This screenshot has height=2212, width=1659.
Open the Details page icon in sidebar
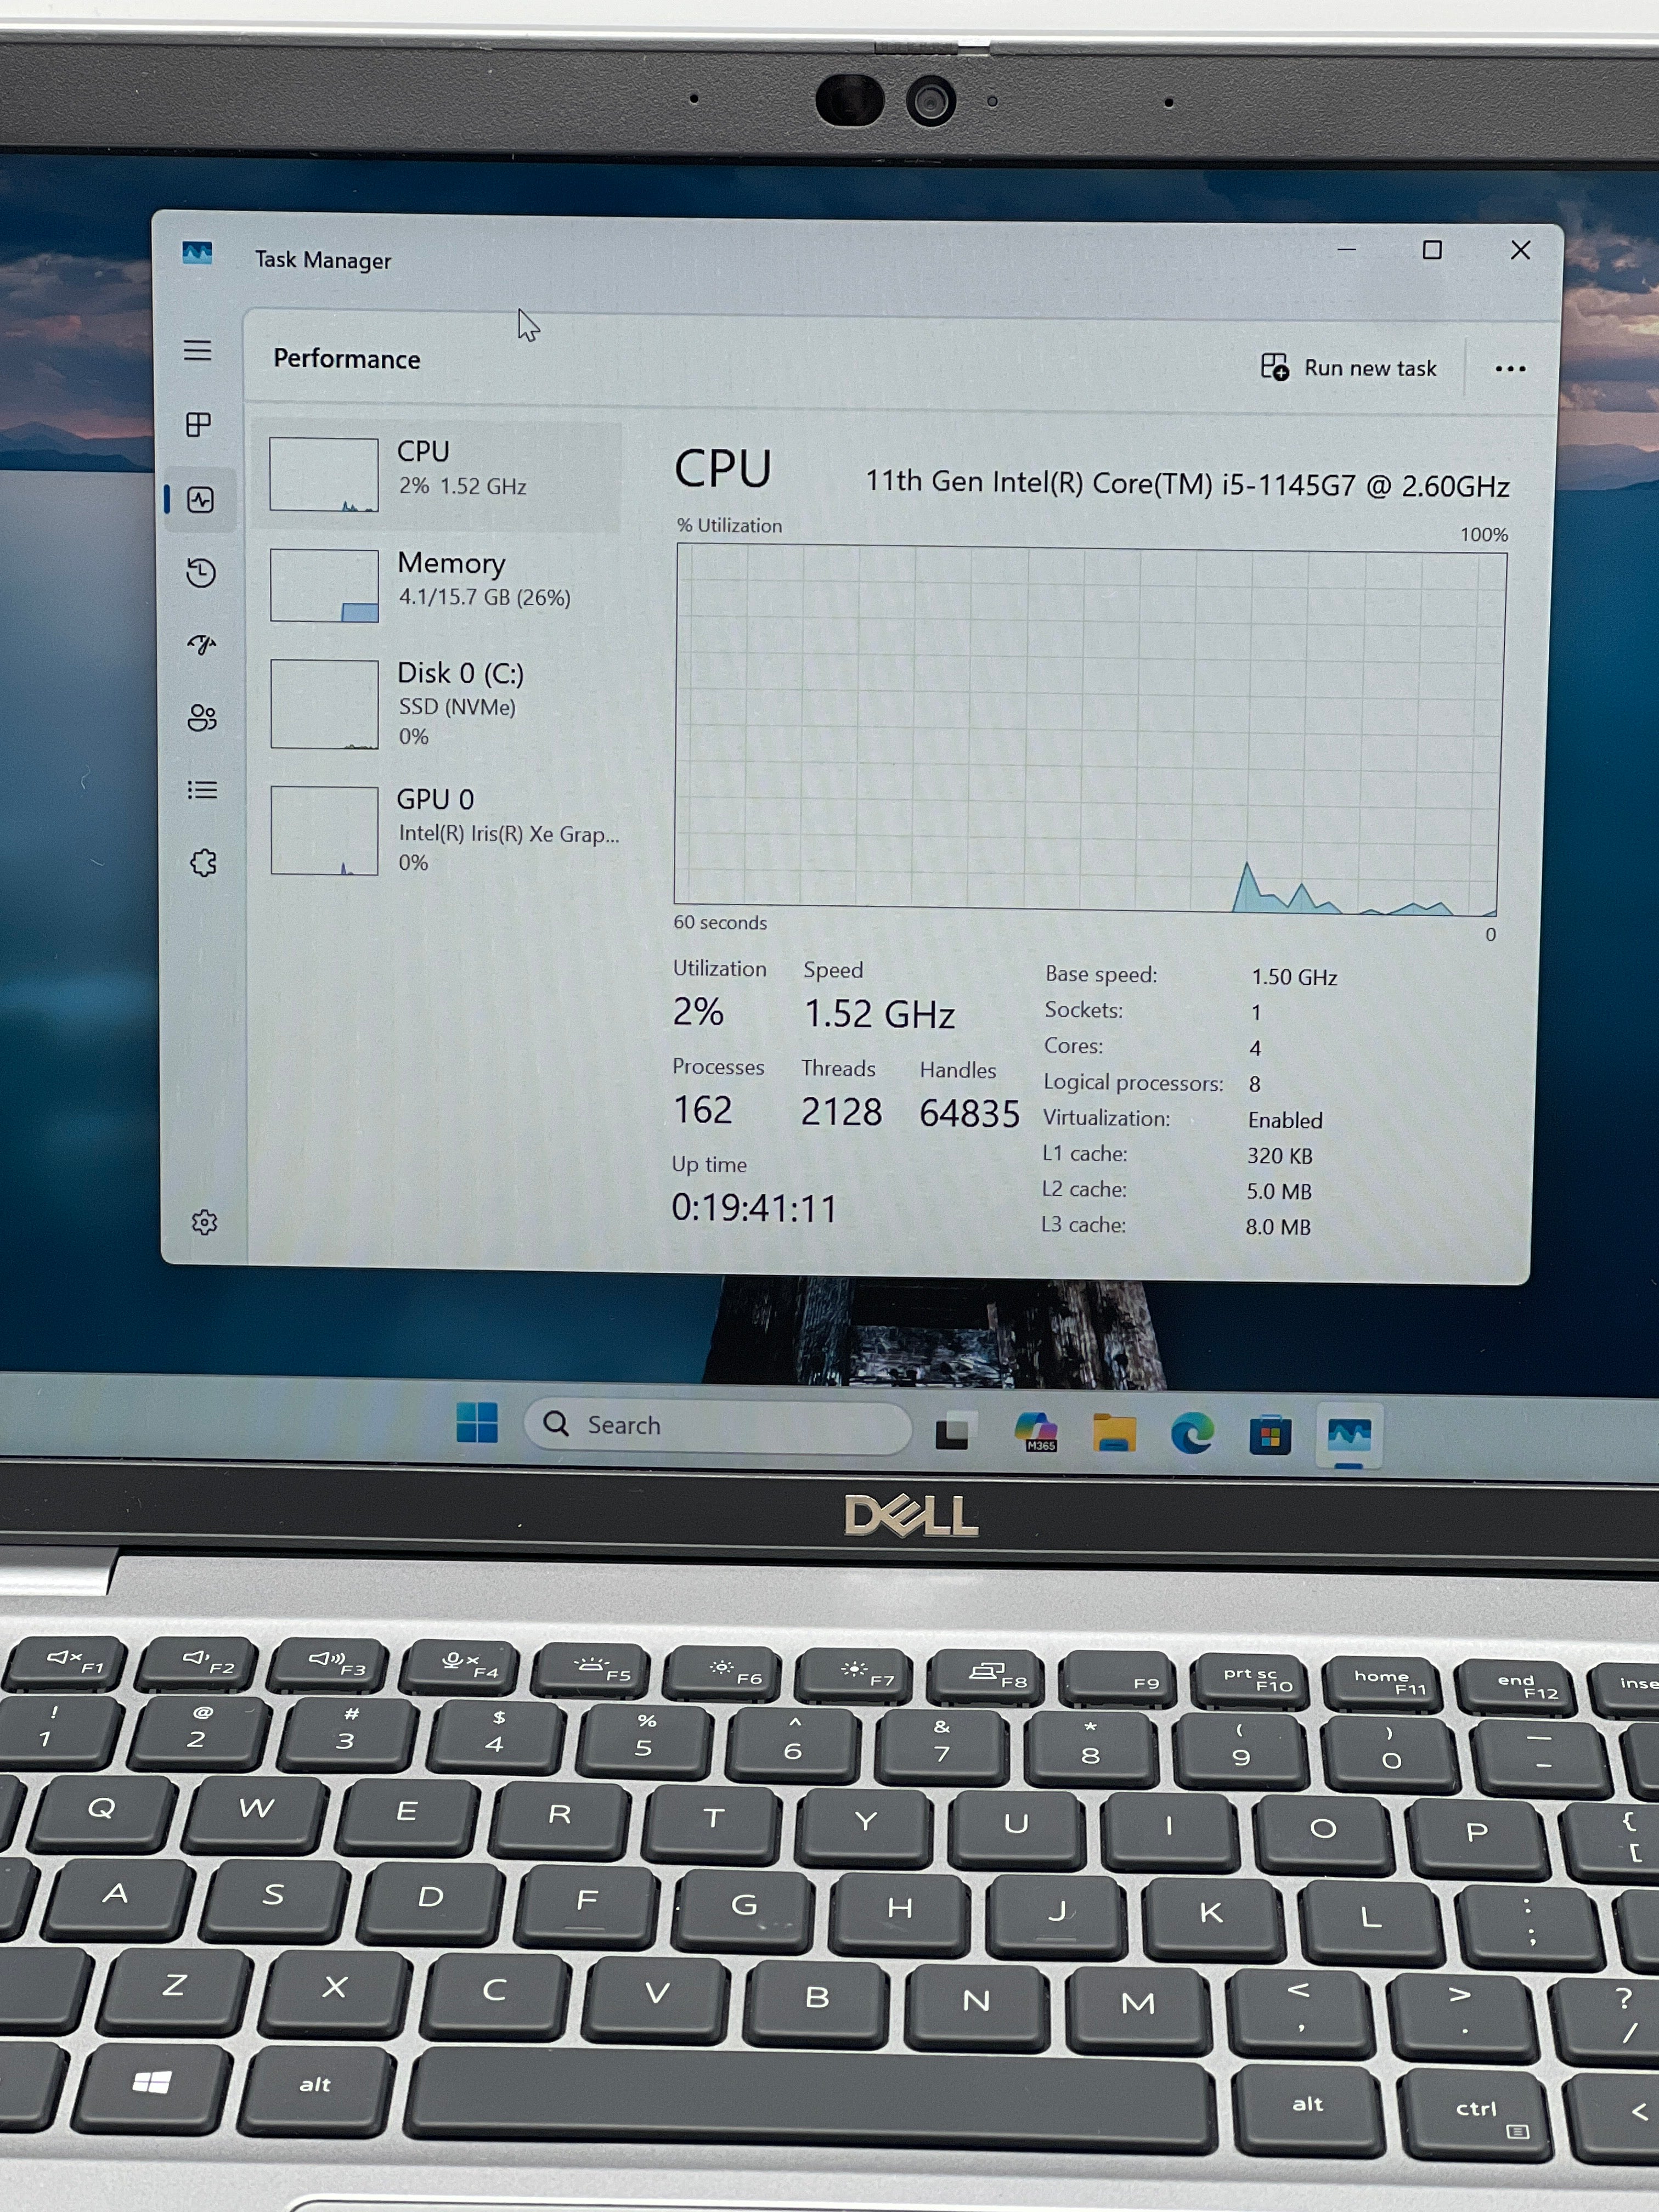point(202,790)
